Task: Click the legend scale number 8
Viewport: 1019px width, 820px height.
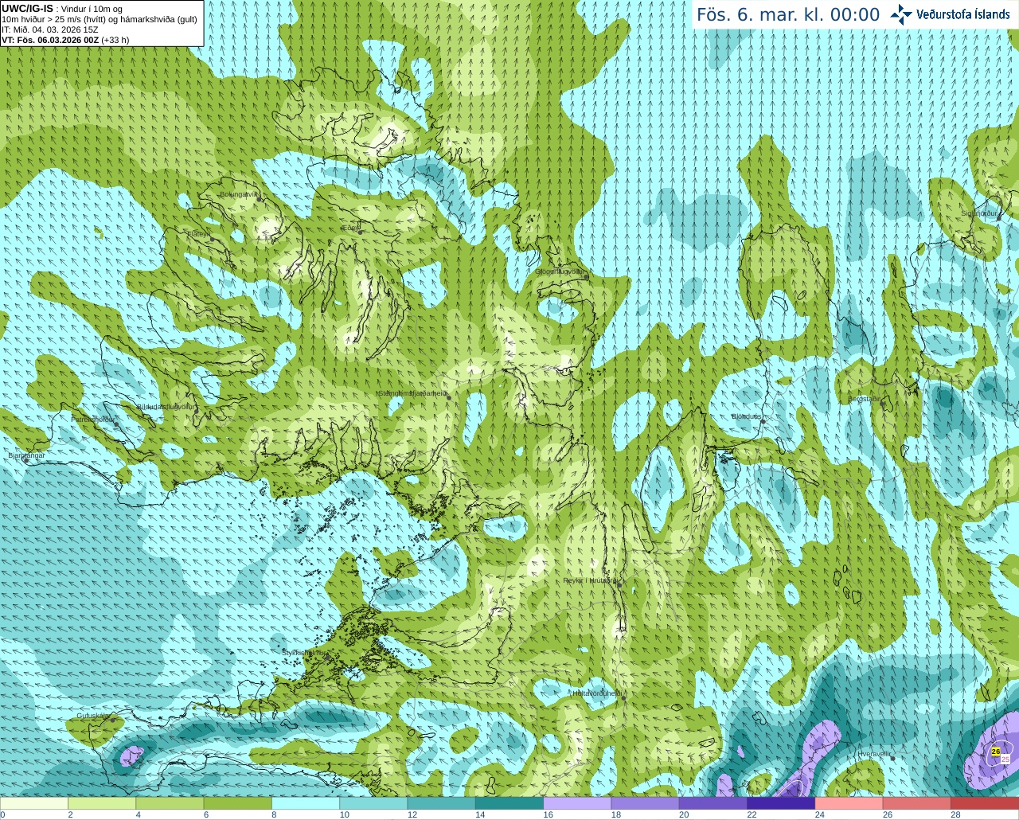Action: 274,814
